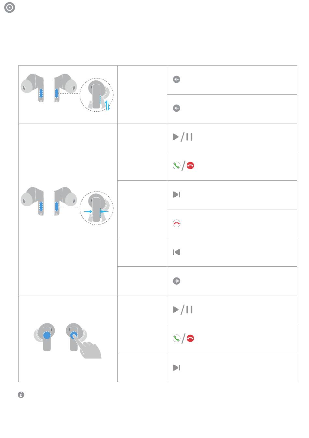This screenshot has width=309, height=438.
Task: Click filled red end-call icon in pinch-gesture section
Action: (x=191, y=166)
